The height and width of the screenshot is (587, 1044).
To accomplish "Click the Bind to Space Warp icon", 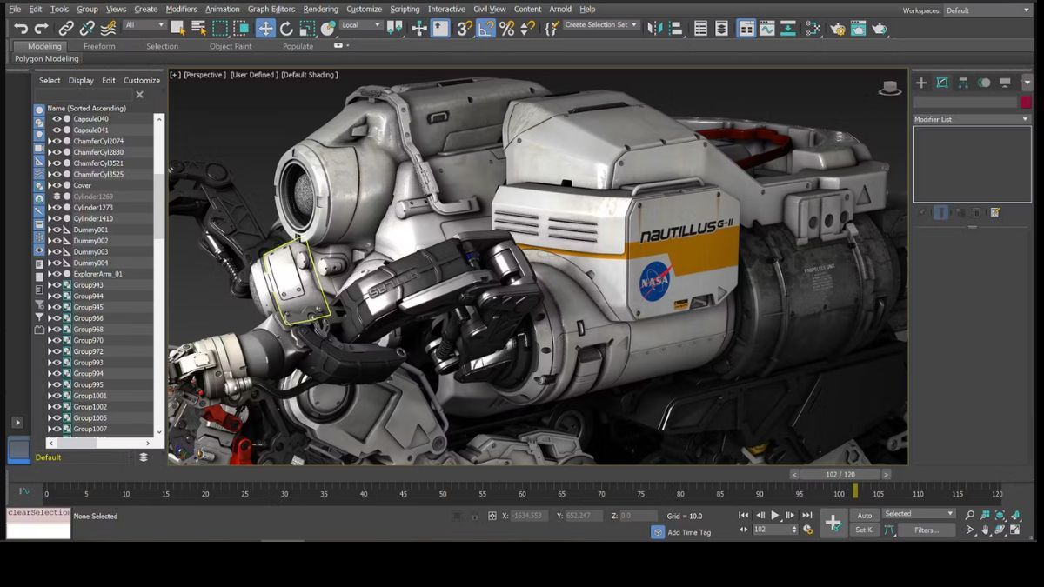I will tap(109, 29).
